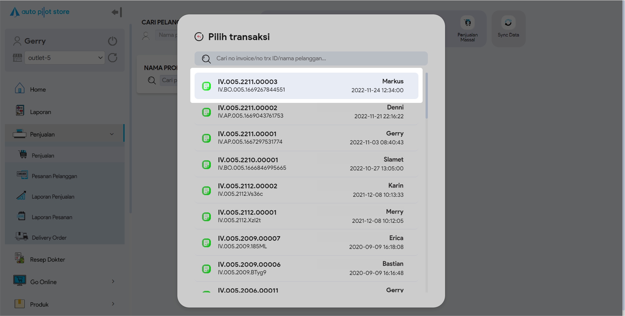The image size is (625, 316).
Task: Select transaction IV.005.2210.00001 by Slamet
Action: coord(306,164)
